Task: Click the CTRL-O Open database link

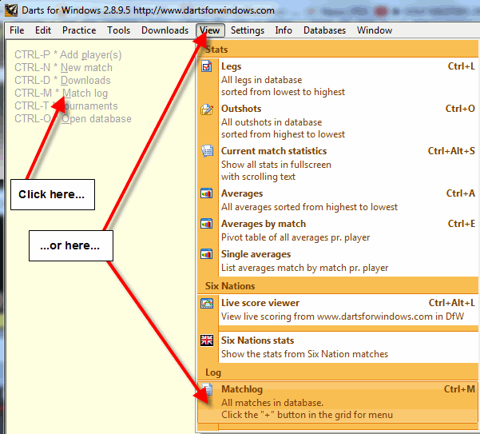Action: [x=73, y=119]
